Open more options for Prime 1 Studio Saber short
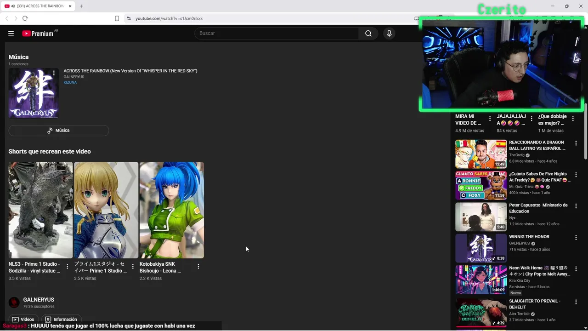 click(133, 267)
